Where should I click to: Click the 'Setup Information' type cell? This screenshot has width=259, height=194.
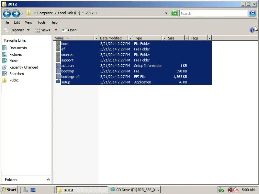tap(148, 66)
